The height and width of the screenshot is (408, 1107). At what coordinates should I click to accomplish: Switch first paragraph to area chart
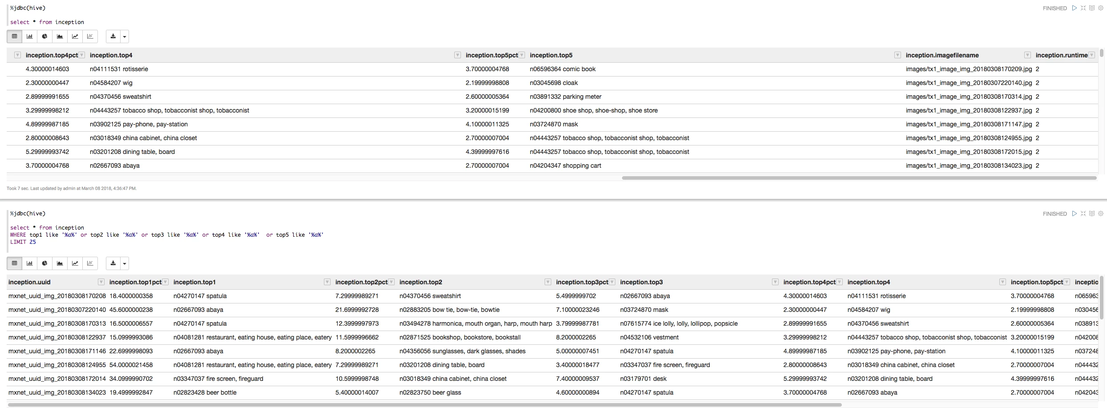pyautogui.click(x=60, y=36)
